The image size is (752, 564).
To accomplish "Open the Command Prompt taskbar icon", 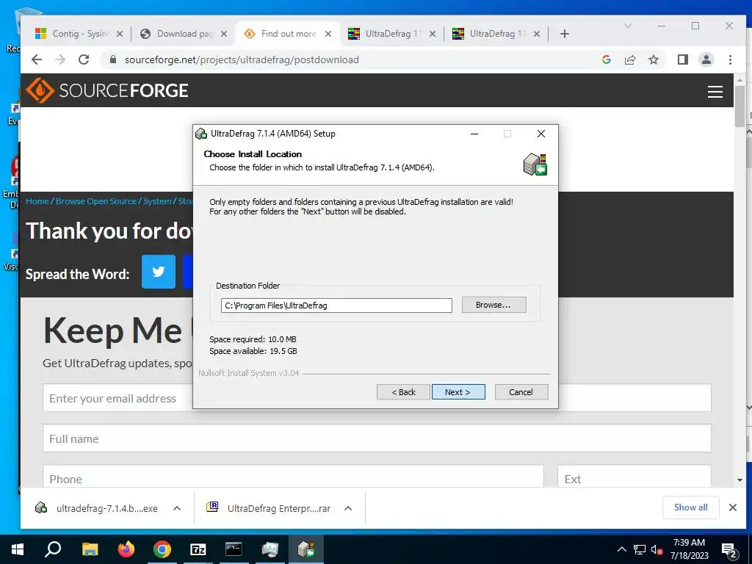I will [x=234, y=549].
